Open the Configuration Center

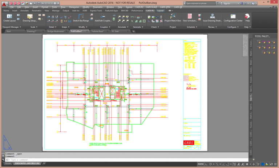pyautogui.click(x=233, y=17)
